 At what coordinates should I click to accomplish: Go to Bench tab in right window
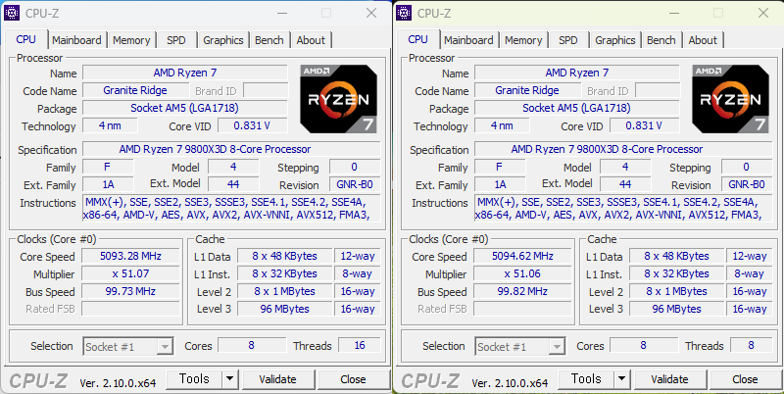(661, 40)
